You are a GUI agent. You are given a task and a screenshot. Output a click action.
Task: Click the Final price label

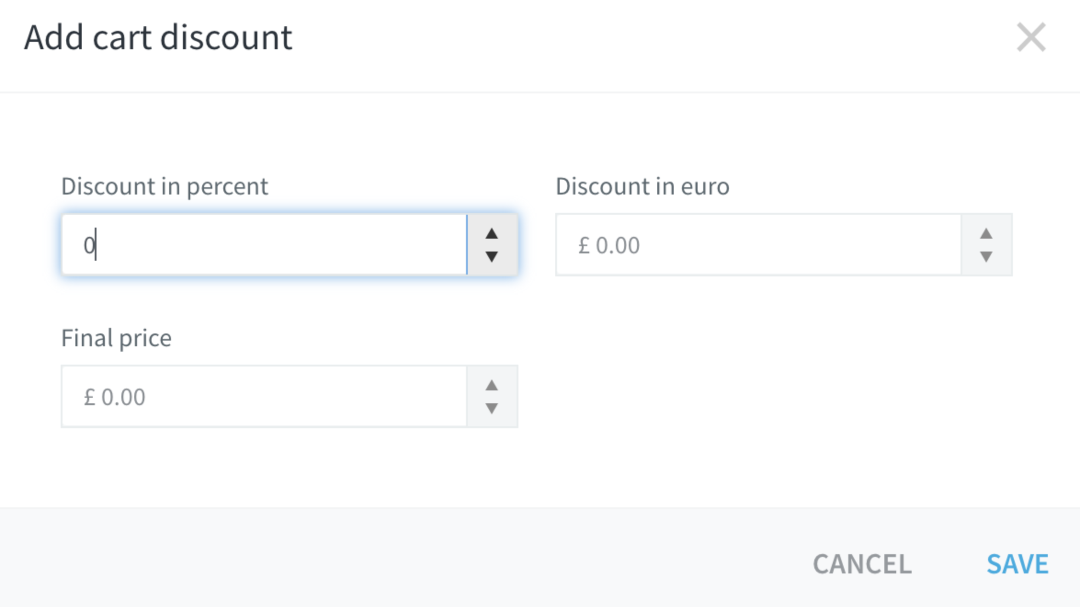pos(116,338)
